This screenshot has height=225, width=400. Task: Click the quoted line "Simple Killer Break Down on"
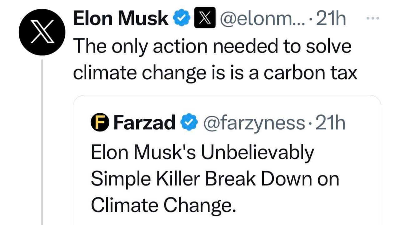pyautogui.click(x=215, y=179)
